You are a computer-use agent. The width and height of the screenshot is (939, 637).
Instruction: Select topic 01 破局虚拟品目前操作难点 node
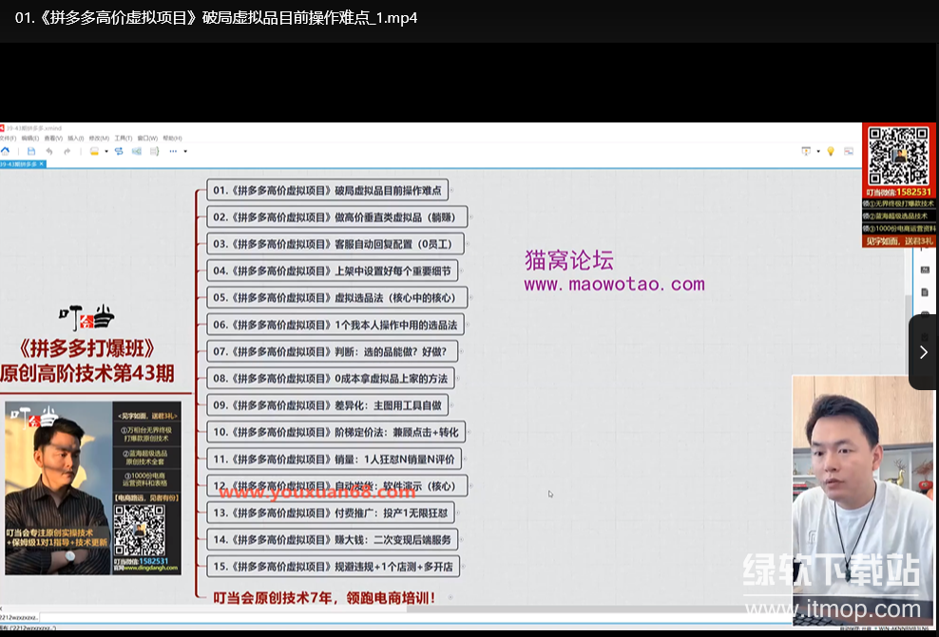(x=327, y=190)
